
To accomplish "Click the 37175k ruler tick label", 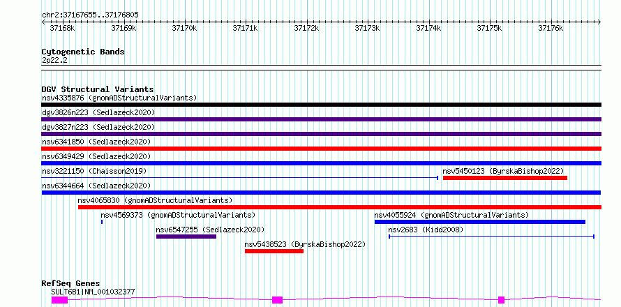I will (489, 28).
